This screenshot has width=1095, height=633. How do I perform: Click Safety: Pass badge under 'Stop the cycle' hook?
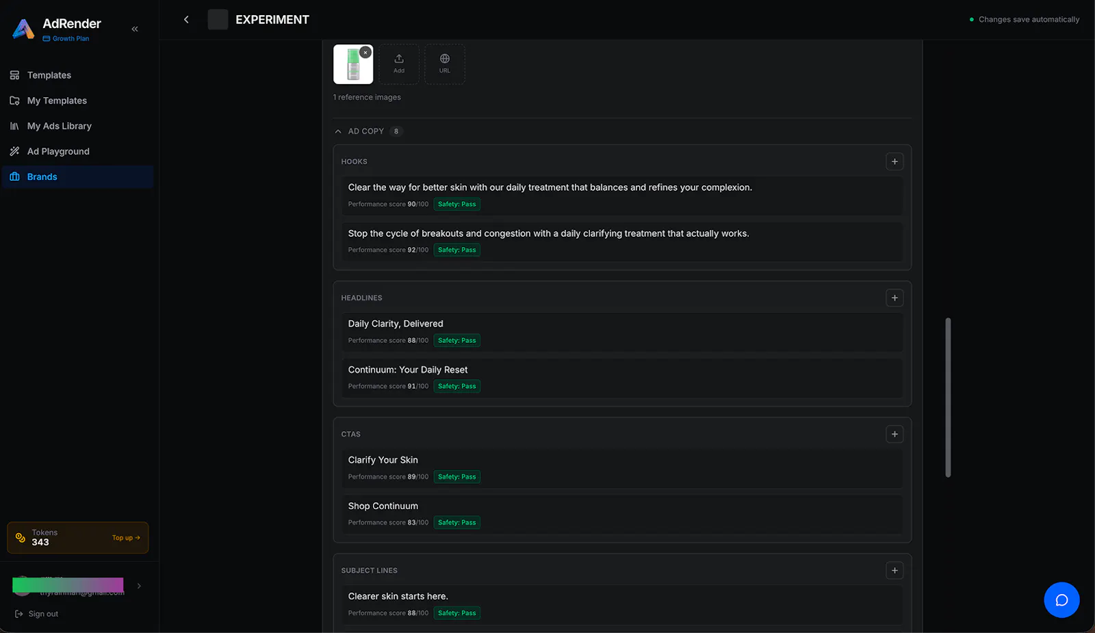tap(457, 250)
